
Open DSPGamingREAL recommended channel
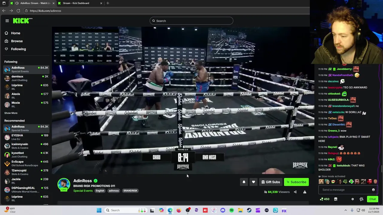tap(26, 190)
